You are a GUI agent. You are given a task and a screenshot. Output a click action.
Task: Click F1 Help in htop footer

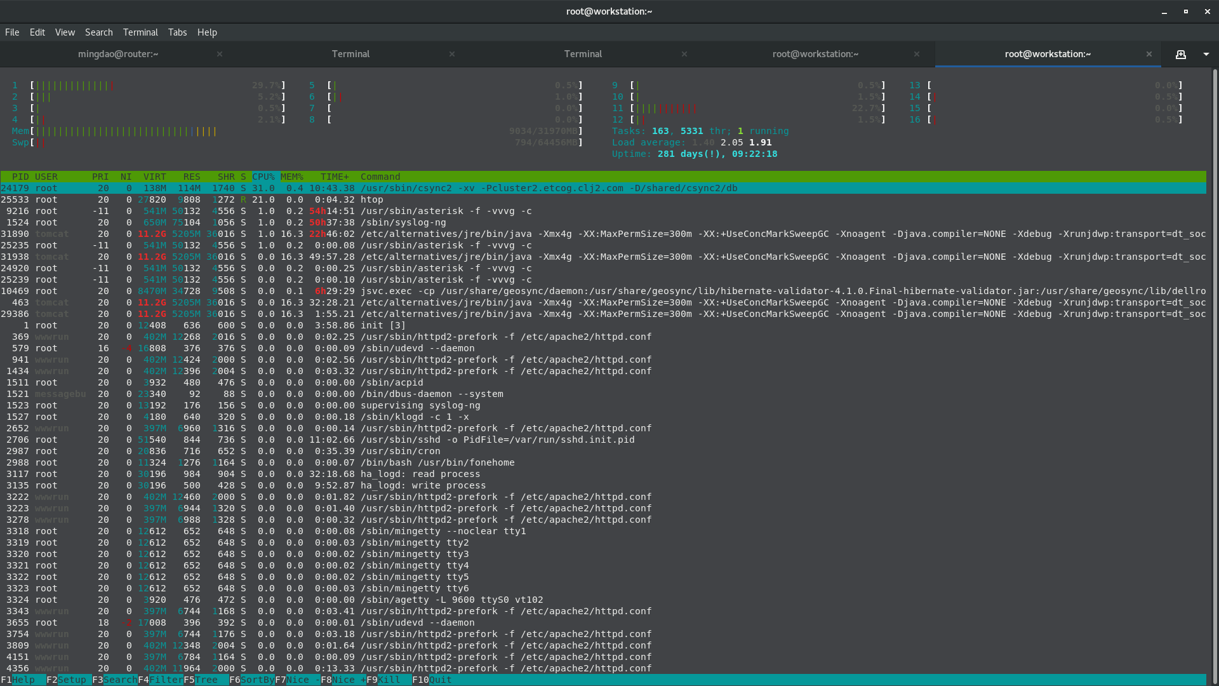[23, 680]
